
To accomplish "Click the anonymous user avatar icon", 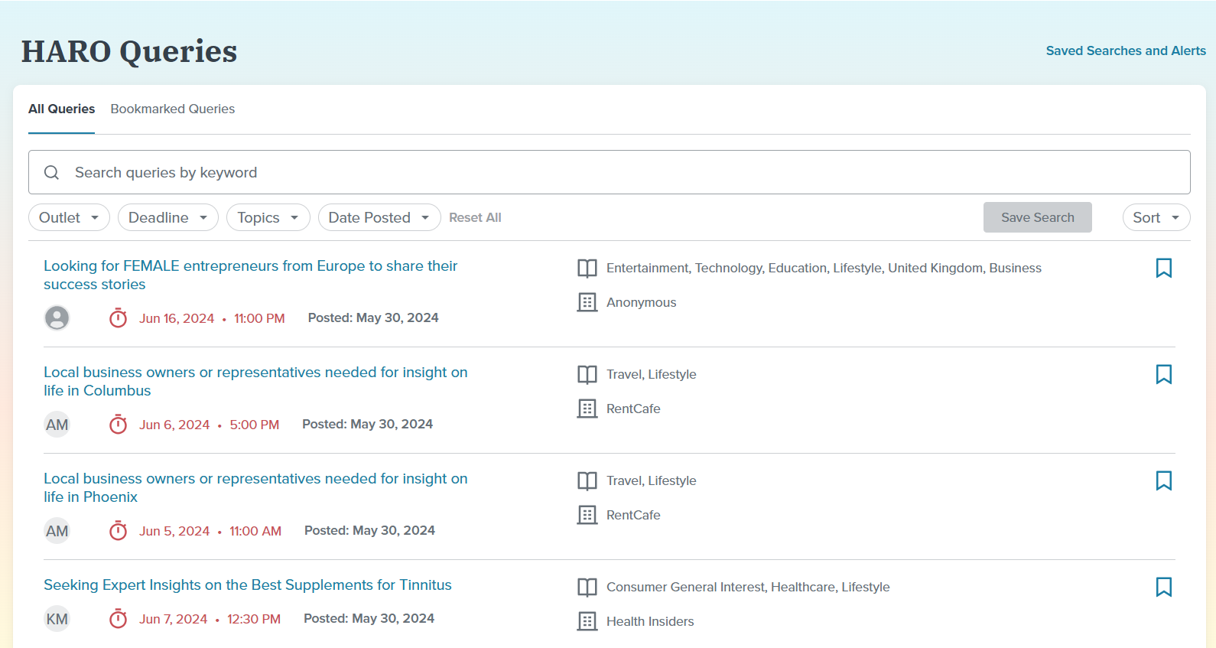I will coord(57,317).
